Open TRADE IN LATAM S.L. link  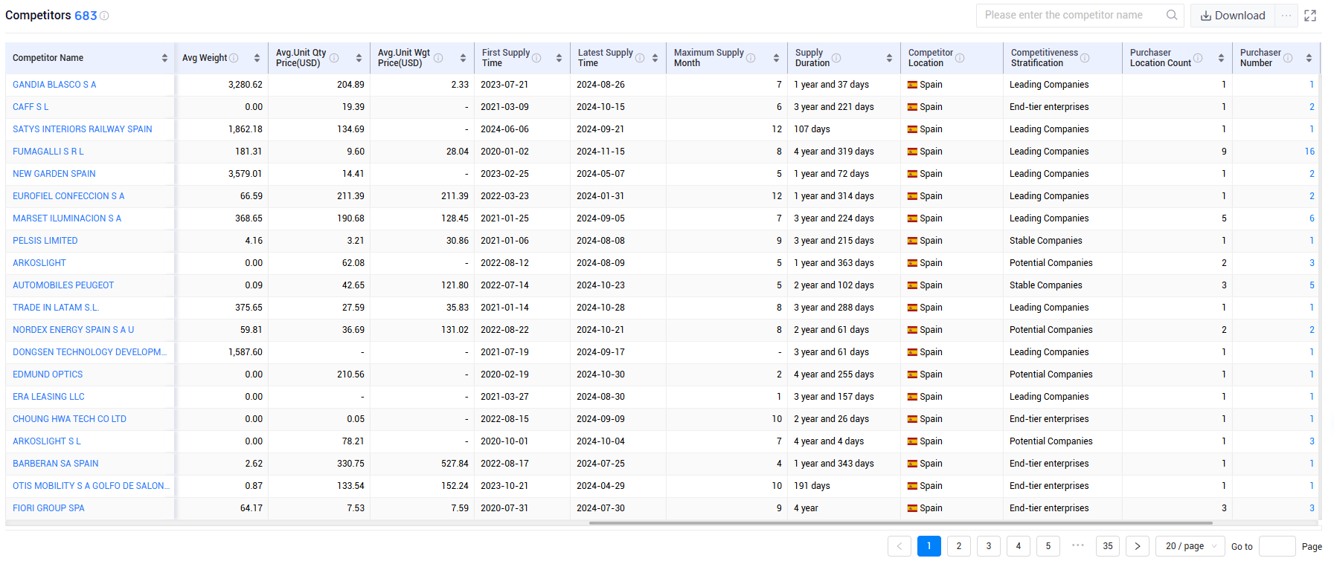[x=56, y=308]
